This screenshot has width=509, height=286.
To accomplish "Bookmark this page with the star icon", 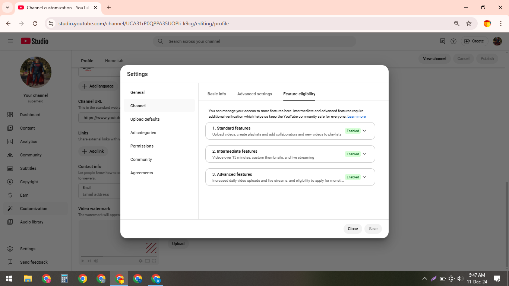I will 469,23.
